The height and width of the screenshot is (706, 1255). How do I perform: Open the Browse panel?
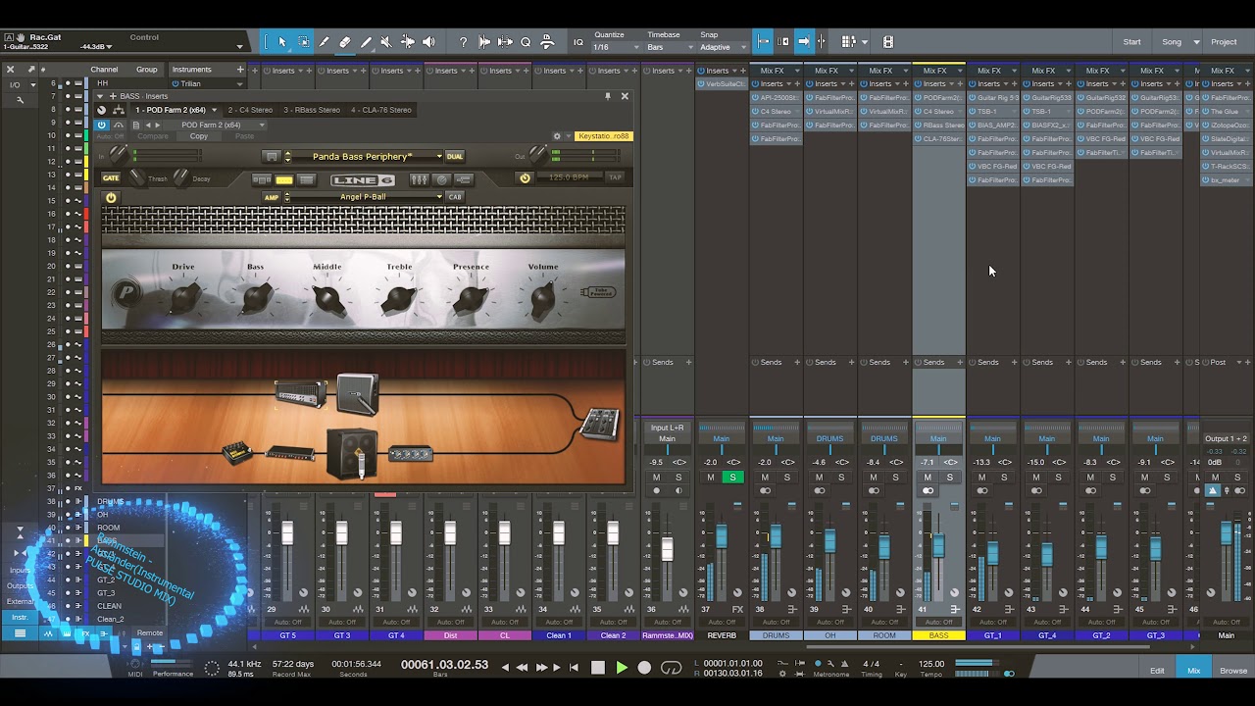click(1233, 671)
